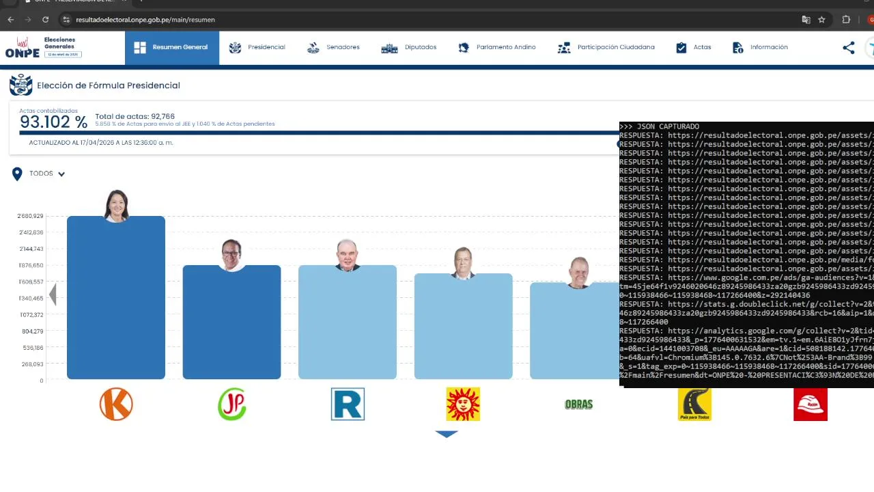Select the OBRAS party logo
Image resolution: width=874 pixels, height=492 pixels.
(579, 405)
